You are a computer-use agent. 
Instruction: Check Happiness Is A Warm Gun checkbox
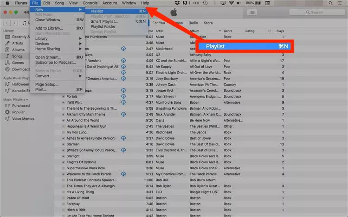click(63, 126)
